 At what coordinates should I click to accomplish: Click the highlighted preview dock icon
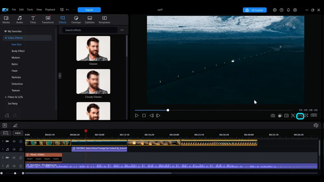click(300, 116)
